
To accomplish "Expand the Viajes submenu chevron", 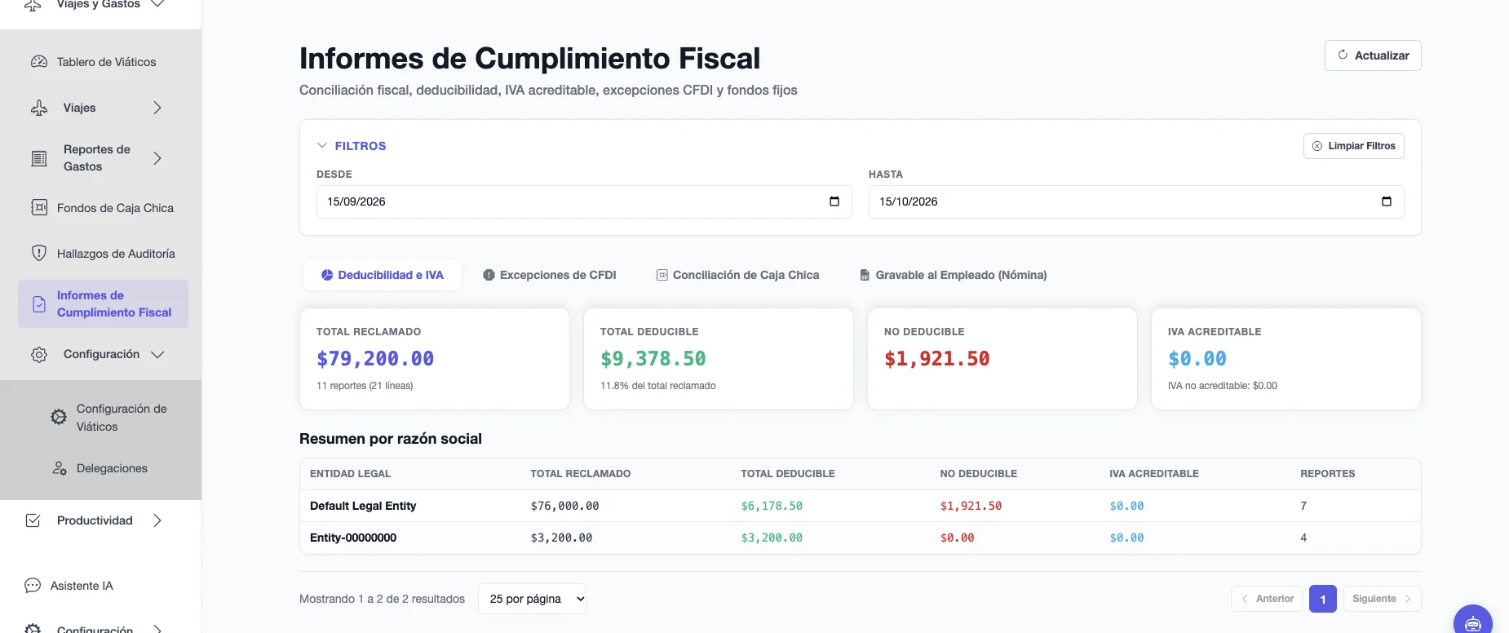I will [x=157, y=108].
